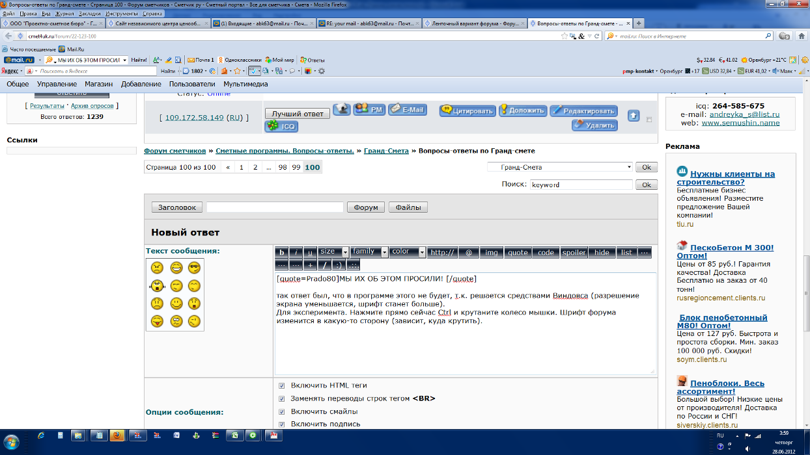
Task: Open Firefox Закладки menu
Action: coord(89,13)
